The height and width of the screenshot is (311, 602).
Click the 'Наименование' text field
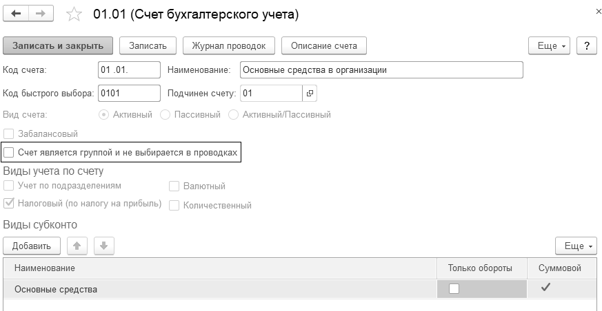click(x=381, y=69)
